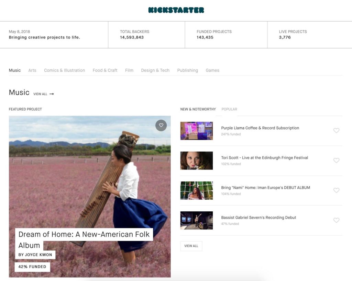352x281 pixels.
Task: Click the arrow next to Music View All
Action: pos(52,94)
